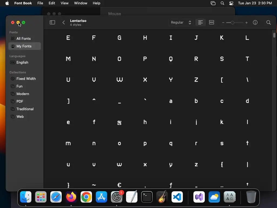Select All Fonts in sidebar
The height and width of the screenshot is (208, 277).
25,38
